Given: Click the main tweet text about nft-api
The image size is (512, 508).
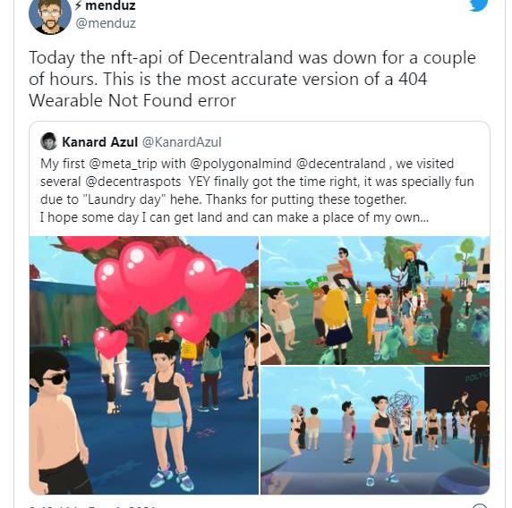Looking at the screenshot, I should click(x=252, y=79).
